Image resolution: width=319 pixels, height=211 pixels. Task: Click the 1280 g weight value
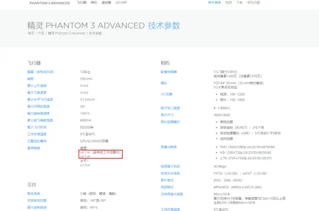(85, 72)
